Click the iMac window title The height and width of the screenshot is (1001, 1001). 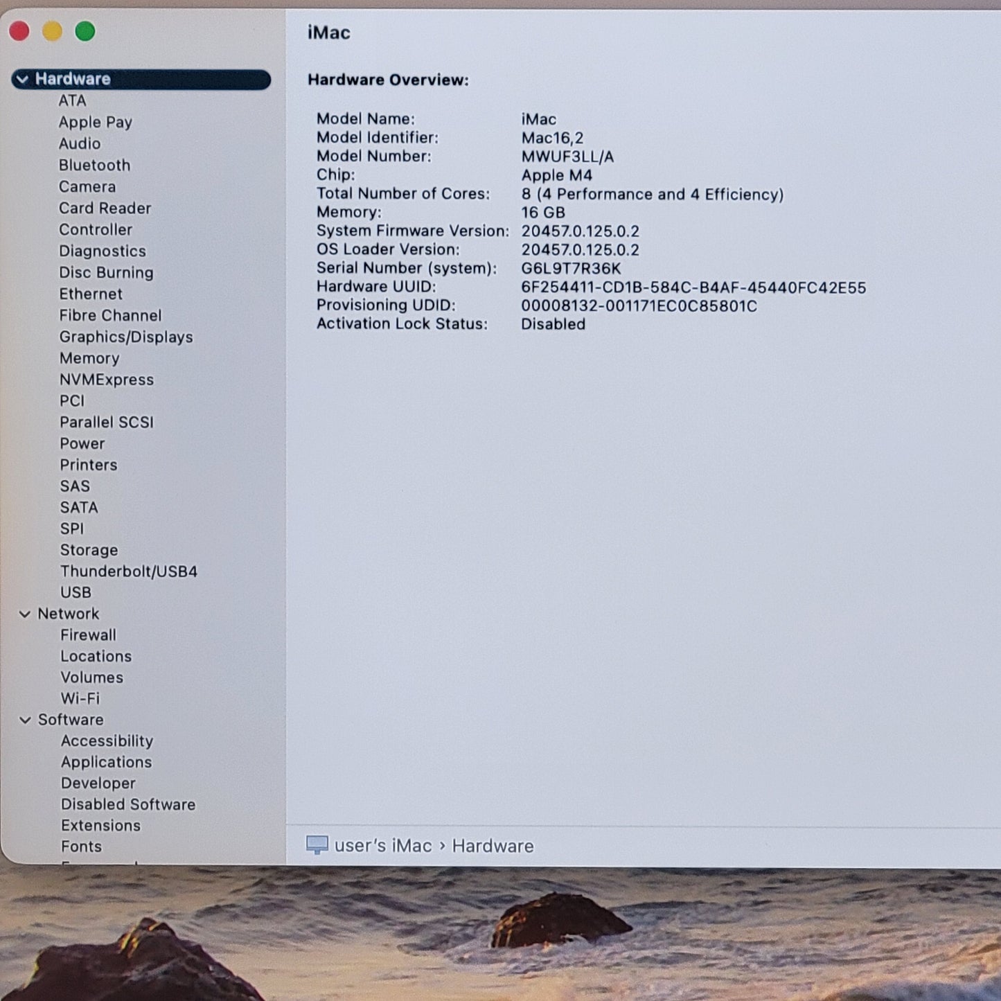[x=328, y=33]
